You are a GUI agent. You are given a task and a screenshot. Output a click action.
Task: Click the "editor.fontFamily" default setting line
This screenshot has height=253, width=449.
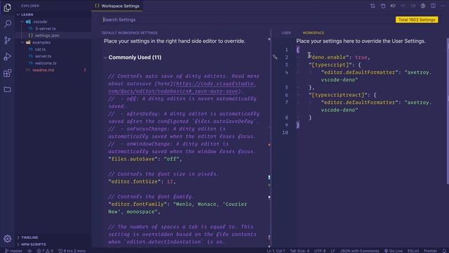pos(177,208)
